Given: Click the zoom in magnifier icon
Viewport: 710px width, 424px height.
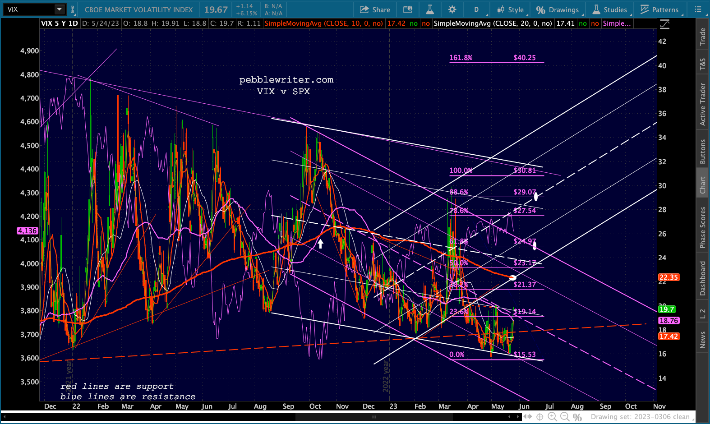Looking at the screenshot, I should coord(552,417).
